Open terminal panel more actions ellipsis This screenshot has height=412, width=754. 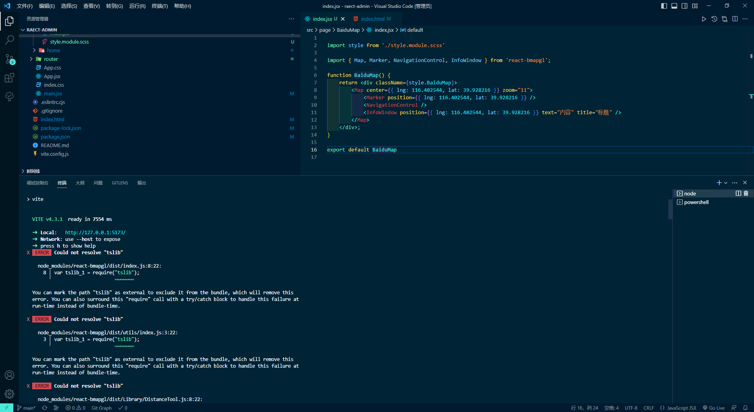[x=735, y=183]
